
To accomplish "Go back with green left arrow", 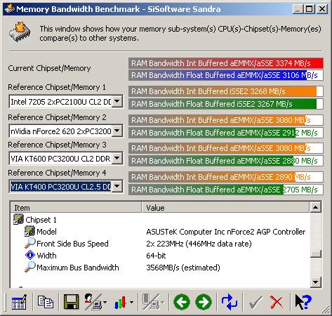I will tap(182, 302).
